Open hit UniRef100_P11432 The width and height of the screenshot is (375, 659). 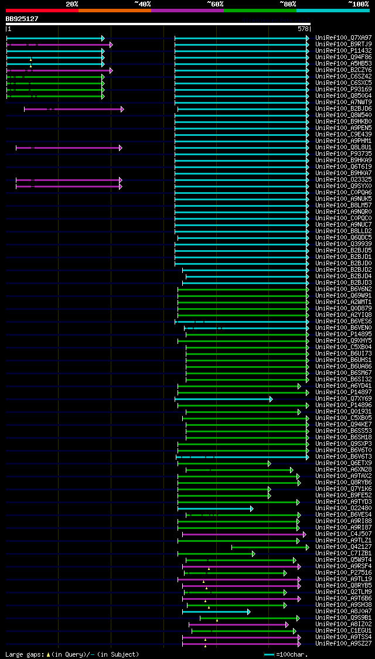tap(343, 51)
